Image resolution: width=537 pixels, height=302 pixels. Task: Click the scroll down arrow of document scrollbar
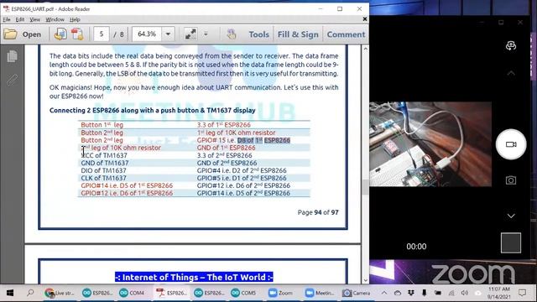click(x=366, y=279)
